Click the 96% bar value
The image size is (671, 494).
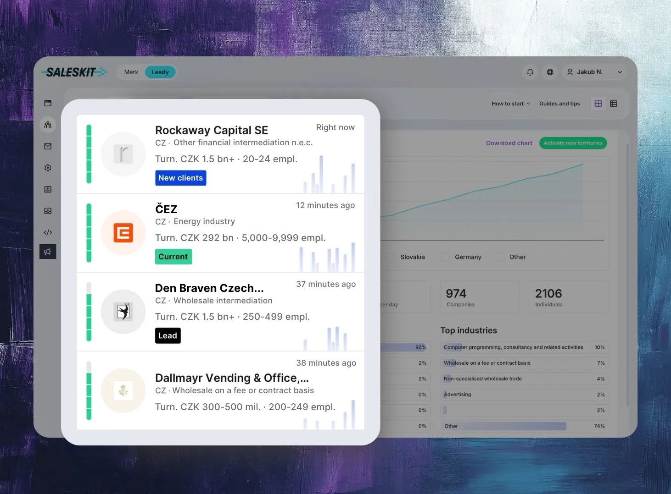click(x=420, y=347)
